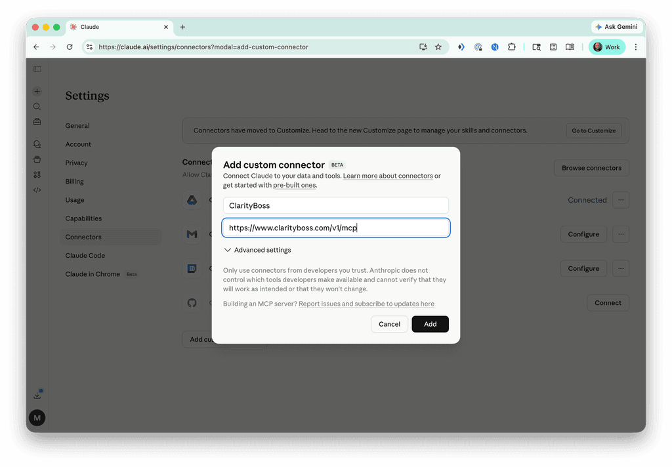
Task: Expand the Advanced settings section
Action: [x=257, y=250]
